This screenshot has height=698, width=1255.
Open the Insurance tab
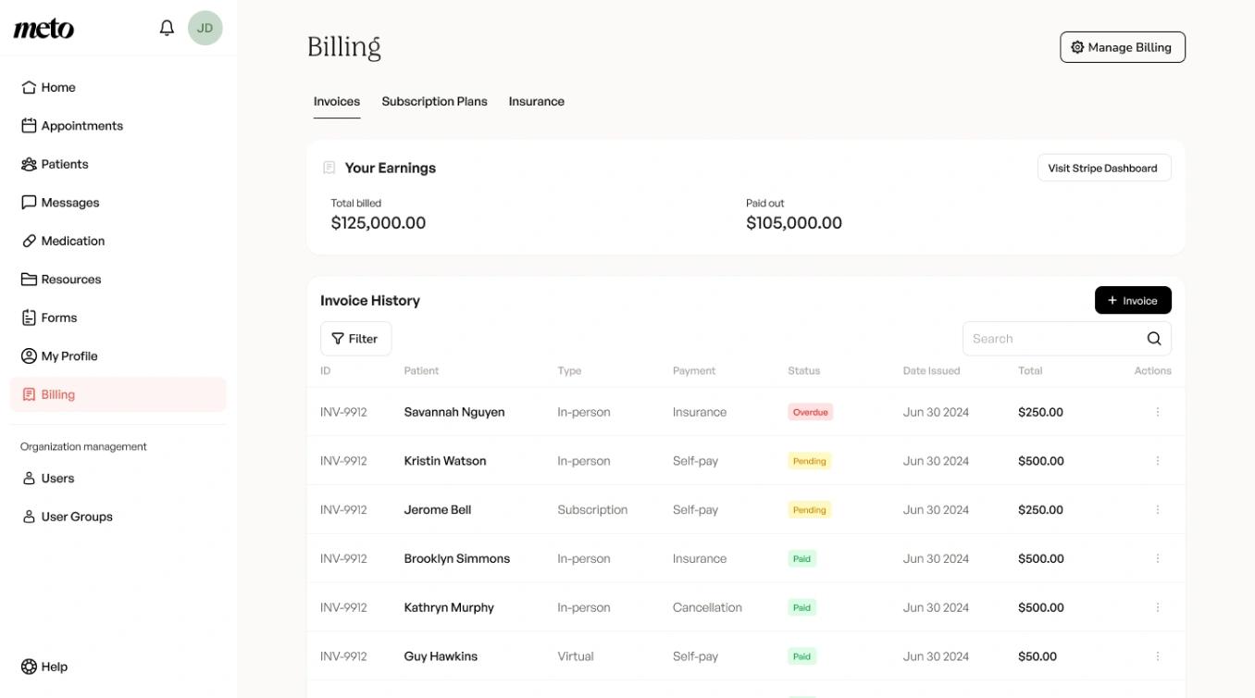pyautogui.click(x=536, y=101)
